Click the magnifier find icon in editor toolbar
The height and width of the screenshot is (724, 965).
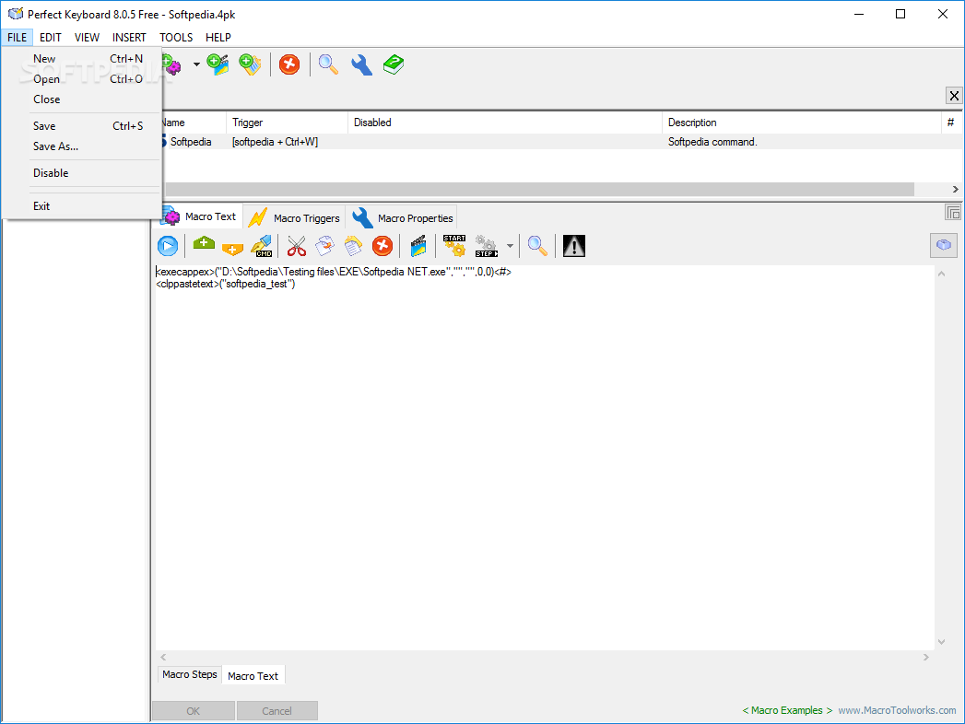point(537,246)
